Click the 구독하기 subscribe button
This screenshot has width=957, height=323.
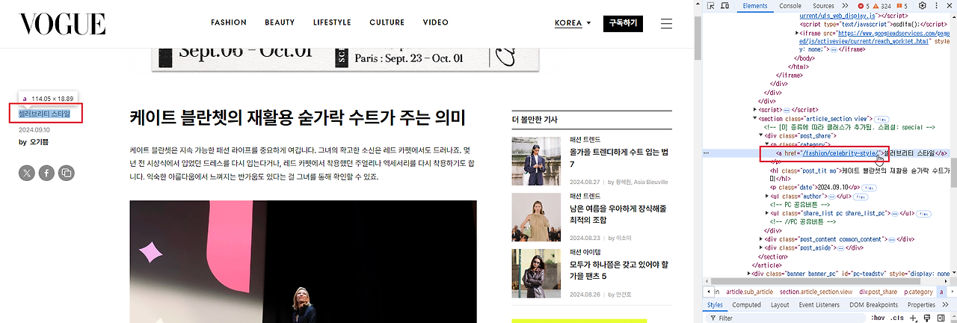pos(623,23)
